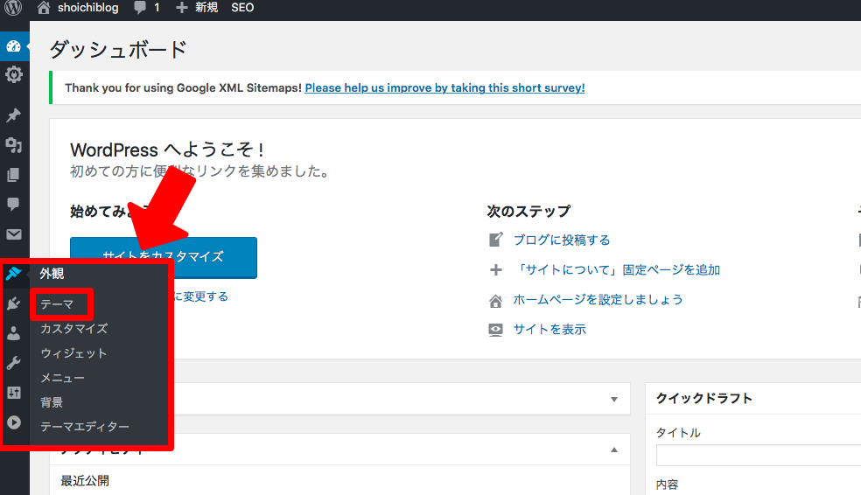Collapse the widget with upward triangle toggle
This screenshot has width=861, height=495.
coord(614,450)
